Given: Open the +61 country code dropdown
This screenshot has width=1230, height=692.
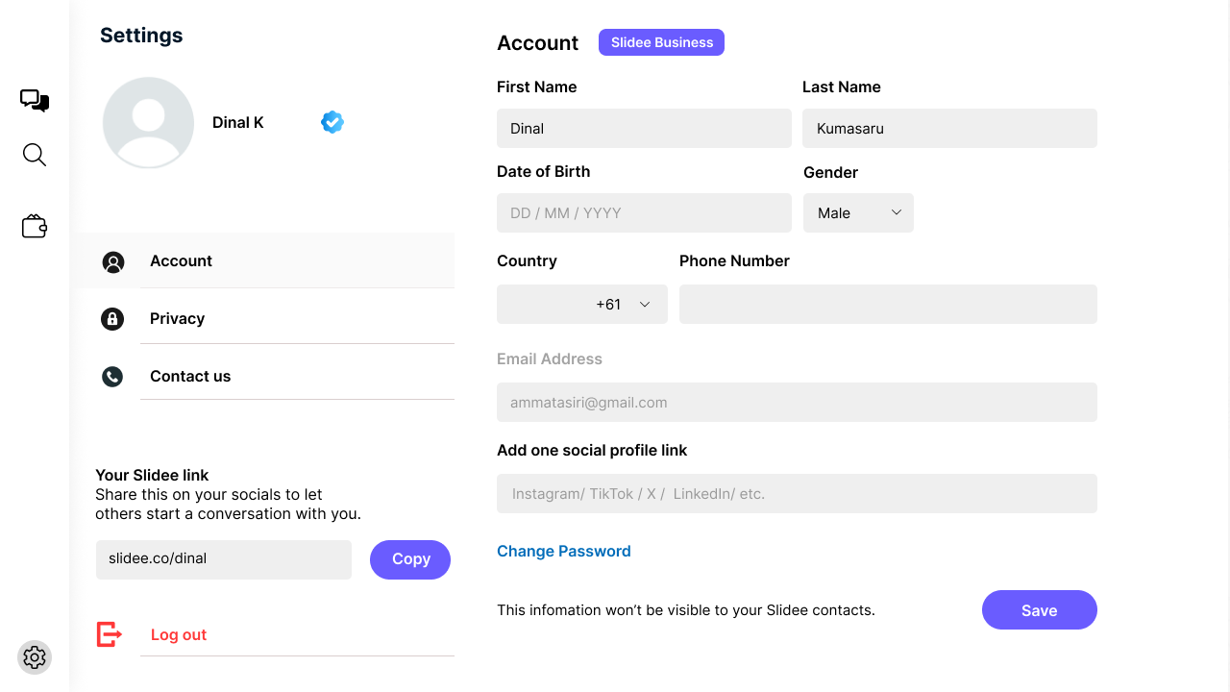Looking at the screenshot, I should (581, 304).
